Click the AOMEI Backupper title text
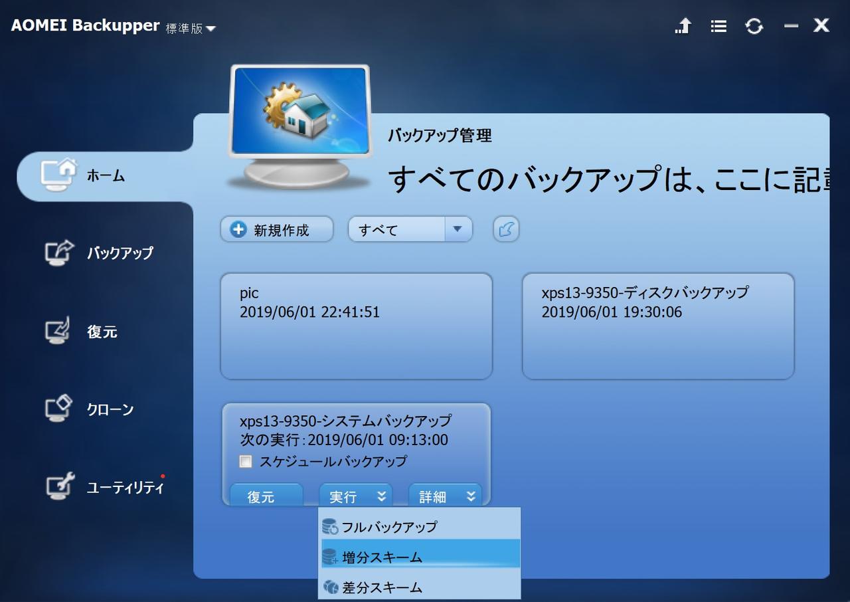 pos(85,25)
